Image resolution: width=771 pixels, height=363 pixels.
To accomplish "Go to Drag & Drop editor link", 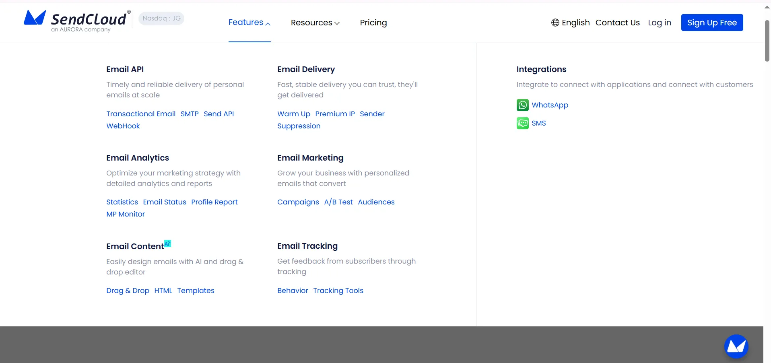I will tap(128, 291).
